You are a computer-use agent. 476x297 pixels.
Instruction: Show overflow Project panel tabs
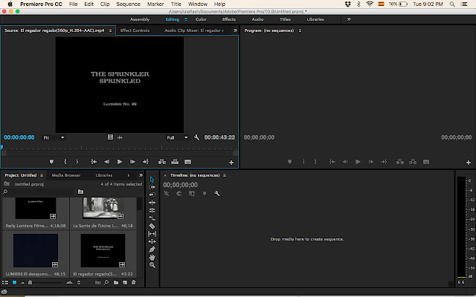pos(141,175)
